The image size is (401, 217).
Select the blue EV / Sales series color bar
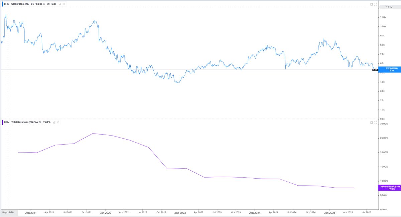3,4
